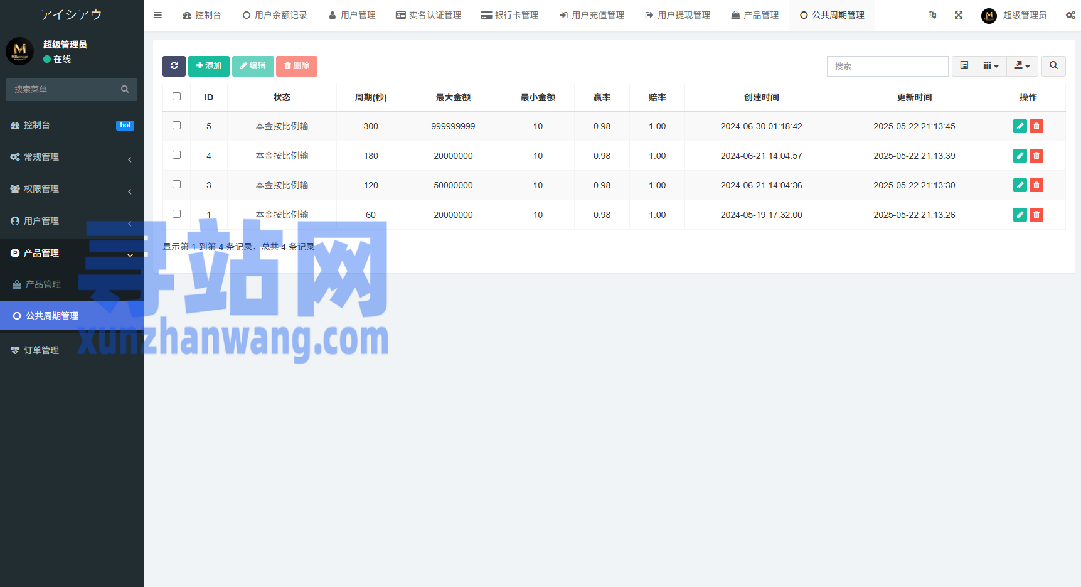
Task: Click the 删除 delete toolbar button
Action: point(297,66)
